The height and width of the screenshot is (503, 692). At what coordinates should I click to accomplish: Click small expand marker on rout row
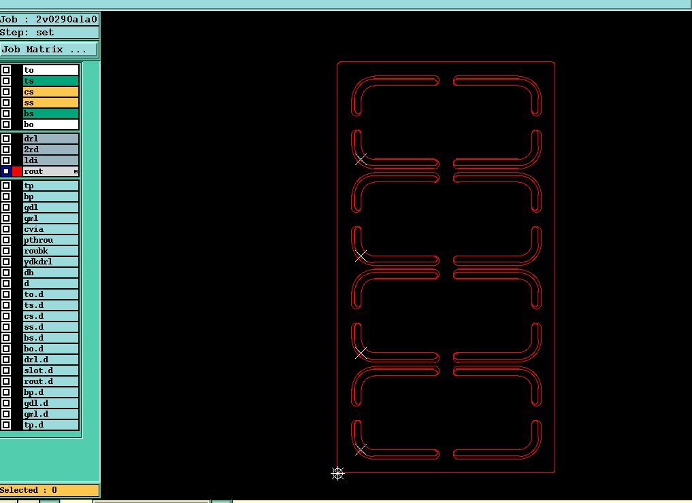[x=76, y=171]
